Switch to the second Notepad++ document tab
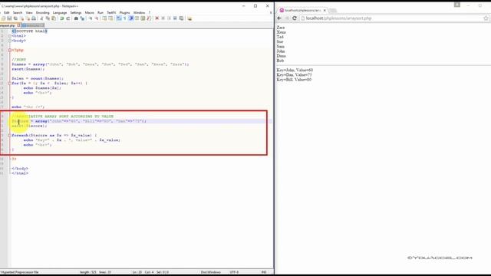491x276 pixels. click(33, 25)
